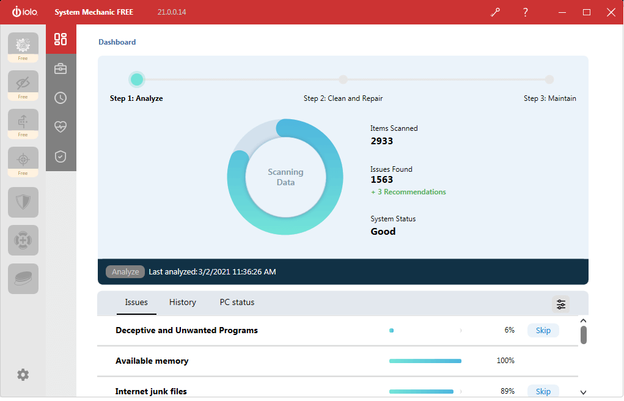Click the Available memory progress bar
The height and width of the screenshot is (401, 624).
(425, 361)
